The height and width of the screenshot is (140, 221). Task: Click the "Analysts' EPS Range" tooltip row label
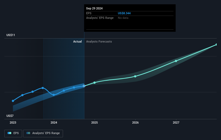tap(100, 18)
